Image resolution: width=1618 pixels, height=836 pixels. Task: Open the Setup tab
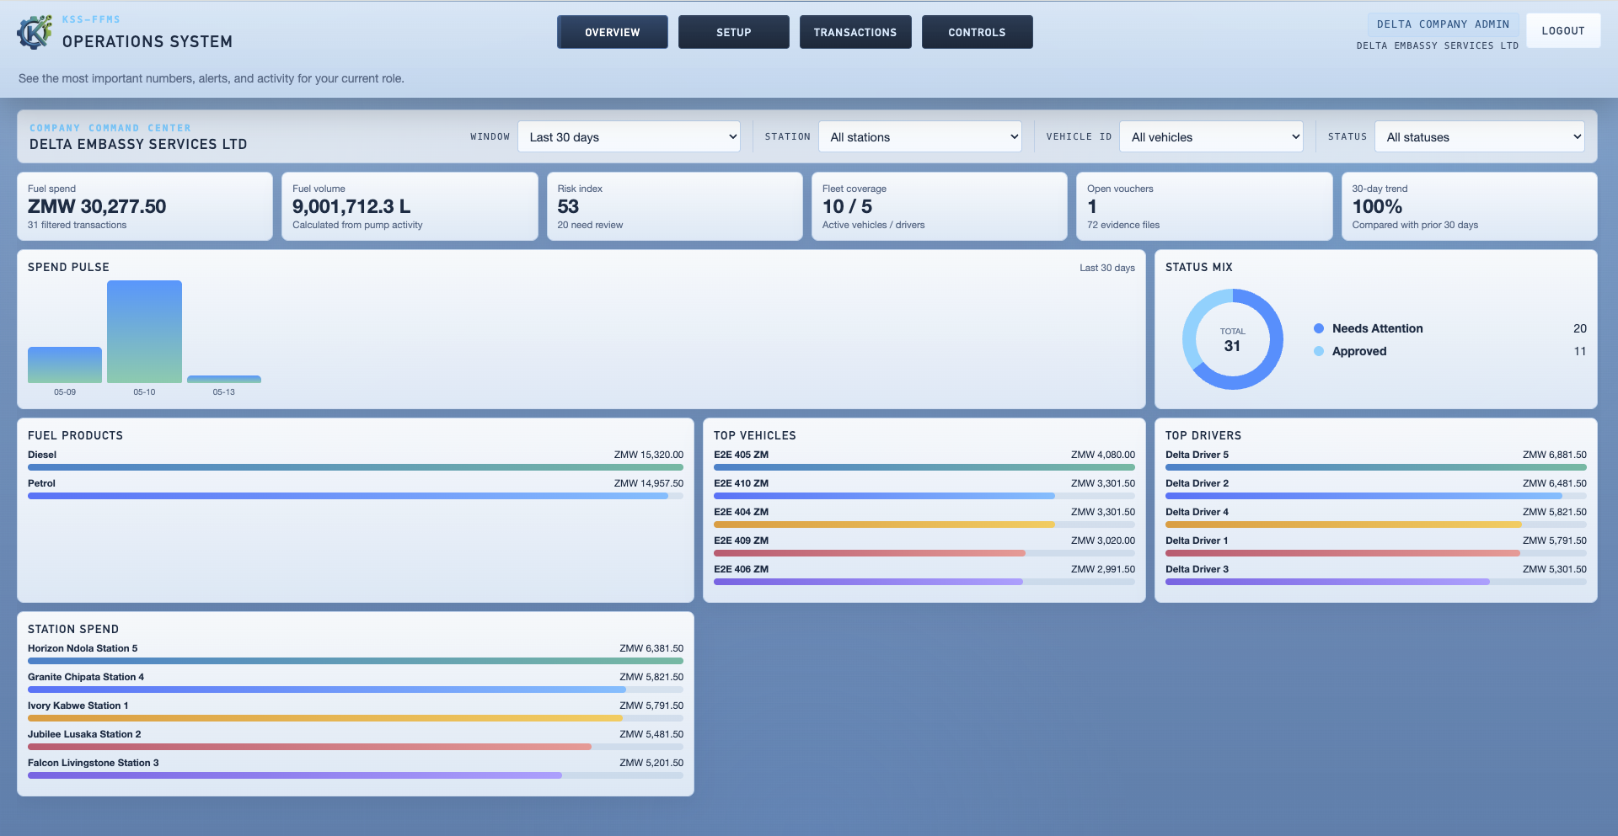734,32
